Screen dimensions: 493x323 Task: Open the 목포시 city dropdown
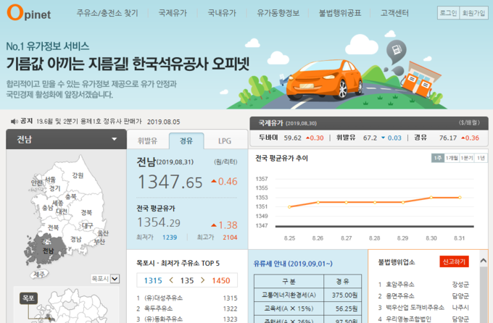105,279
